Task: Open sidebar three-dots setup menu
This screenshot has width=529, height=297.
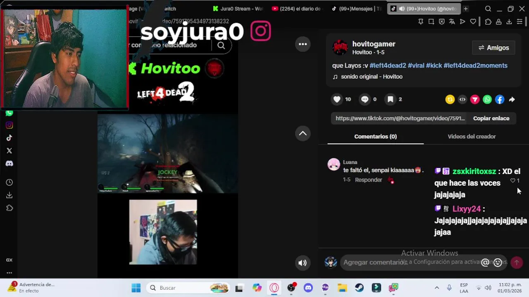Action: pyautogui.click(x=10, y=273)
